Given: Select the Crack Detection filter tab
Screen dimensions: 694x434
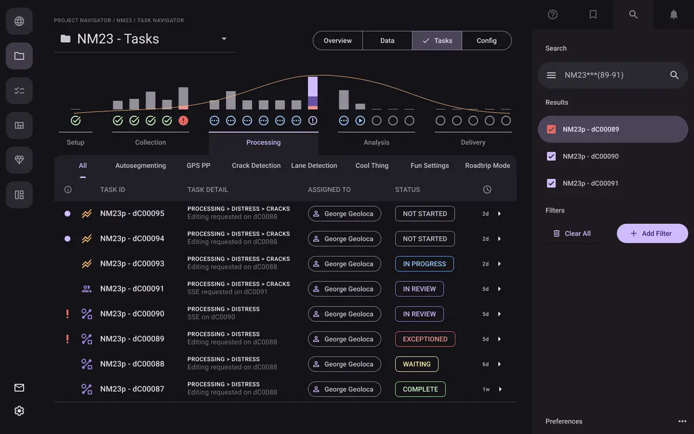Looking at the screenshot, I should coord(256,165).
